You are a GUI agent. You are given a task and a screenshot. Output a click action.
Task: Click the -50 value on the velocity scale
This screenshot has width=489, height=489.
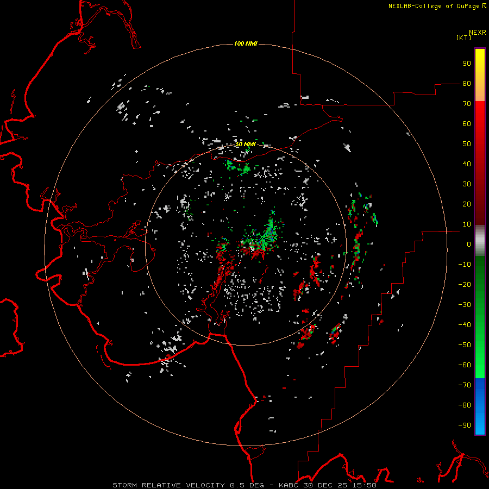click(x=465, y=345)
